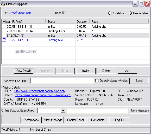This screenshot has width=151, height=134.
Task: Click the View Details button
Action: pyautogui.click(x=23, y=71)
